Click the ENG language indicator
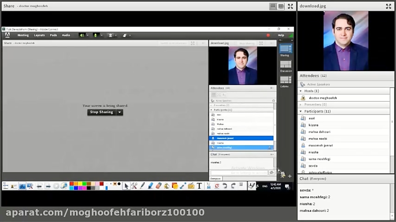 (265, 186)
